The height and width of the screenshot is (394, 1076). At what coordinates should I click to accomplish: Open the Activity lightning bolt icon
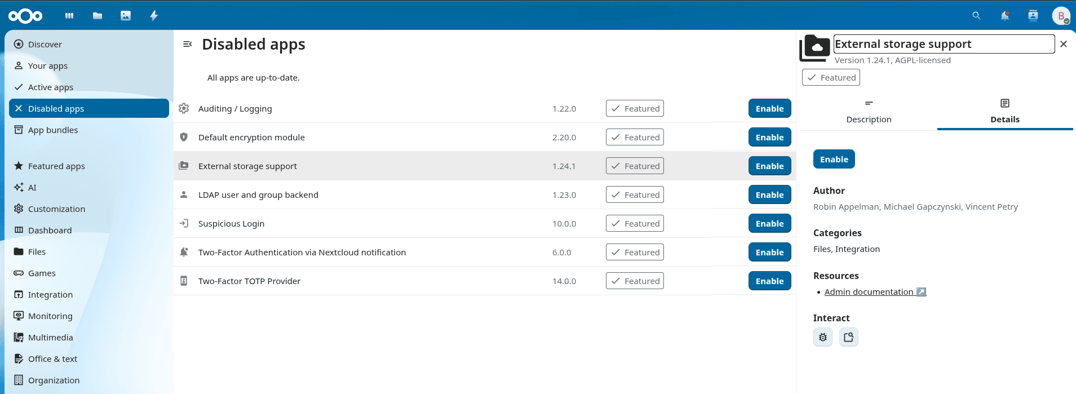154,16
